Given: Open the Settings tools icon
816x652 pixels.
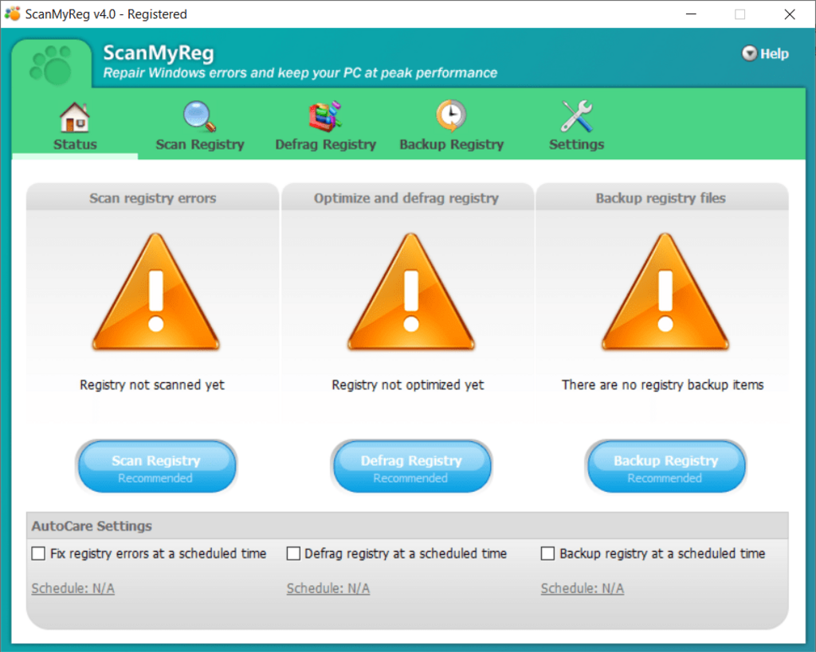Looking at the screenshot, I should 576,116.
